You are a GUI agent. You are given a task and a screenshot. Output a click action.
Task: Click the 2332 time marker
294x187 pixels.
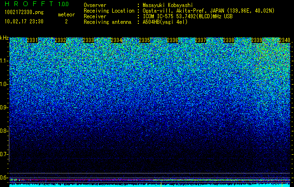pos(60,40)
